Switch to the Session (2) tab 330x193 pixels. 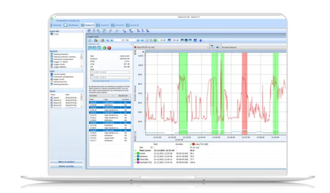tap(102, 25)
